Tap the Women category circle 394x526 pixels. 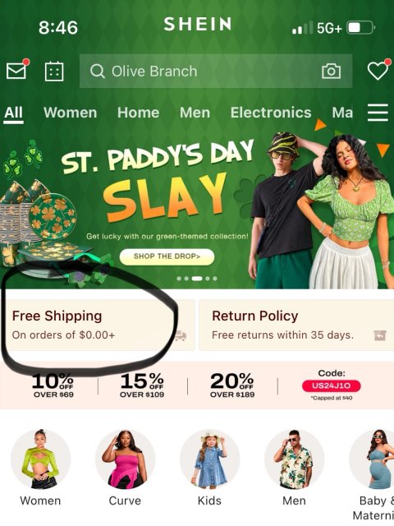(40, 459)
